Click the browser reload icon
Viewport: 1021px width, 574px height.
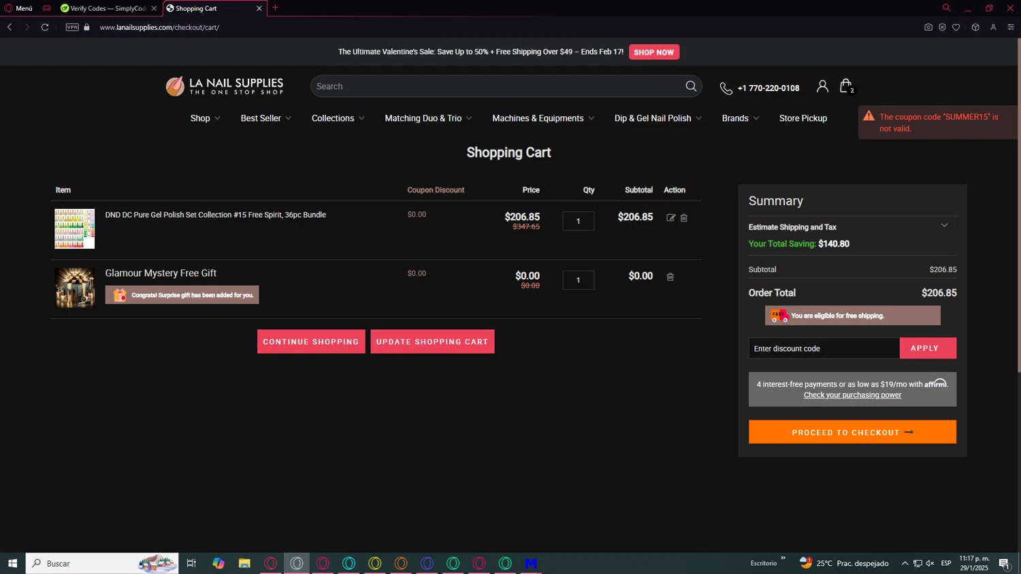coord(45,27)
